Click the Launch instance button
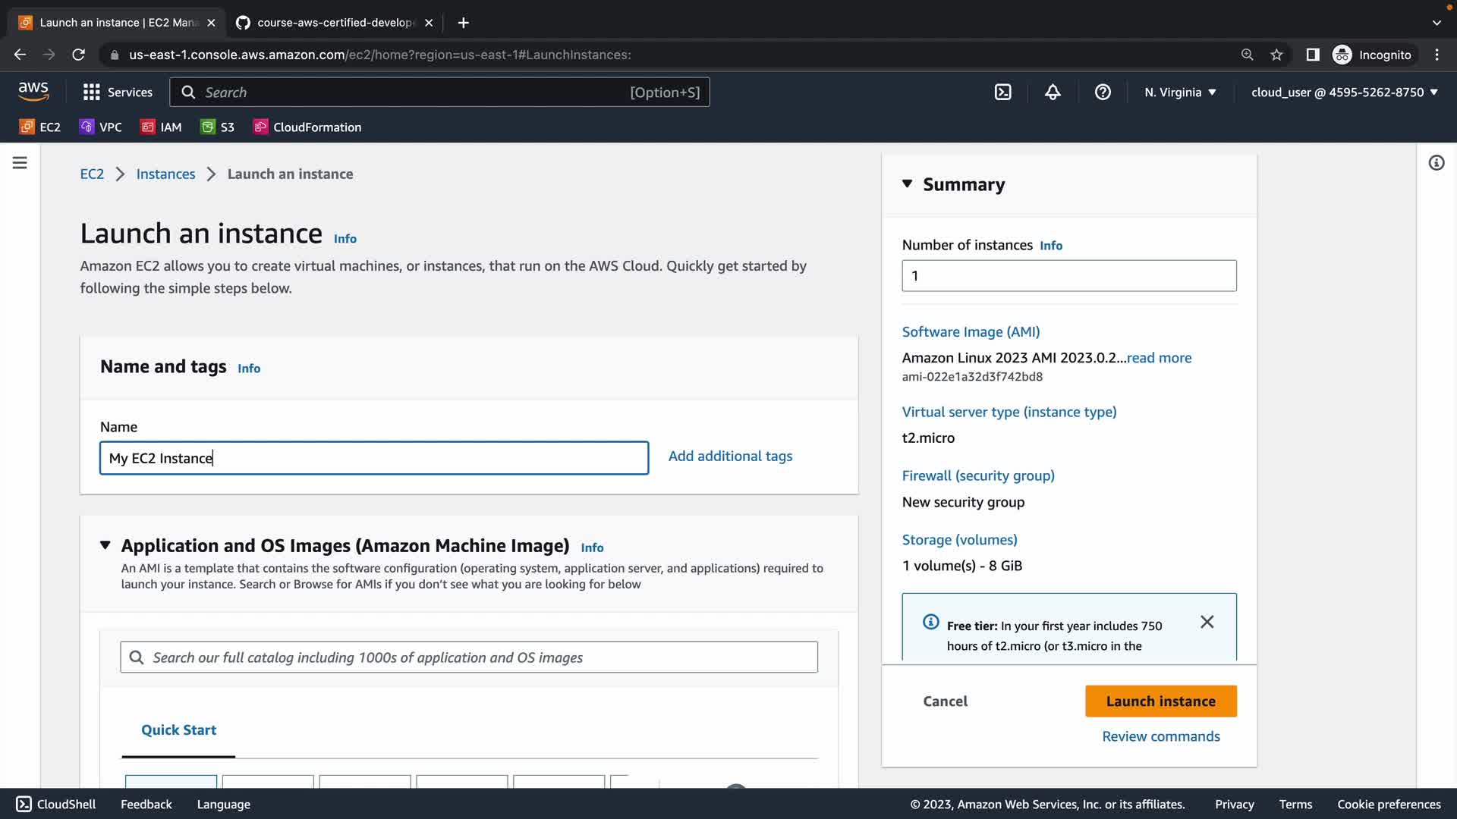 1160,701
